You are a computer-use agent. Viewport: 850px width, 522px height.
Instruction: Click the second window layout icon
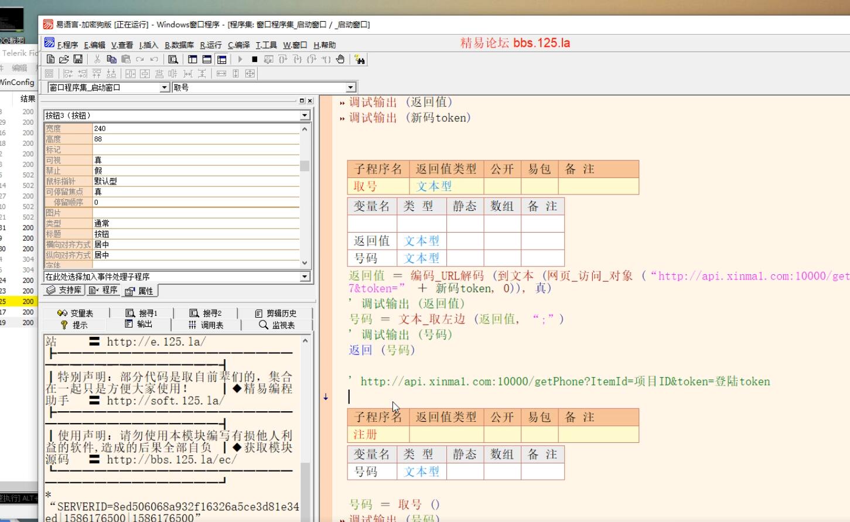coord(207,59)
